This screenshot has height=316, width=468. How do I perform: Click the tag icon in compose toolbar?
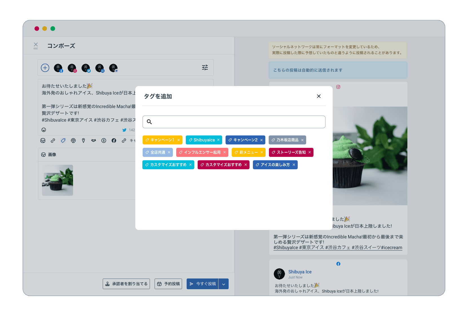(63, 141)
